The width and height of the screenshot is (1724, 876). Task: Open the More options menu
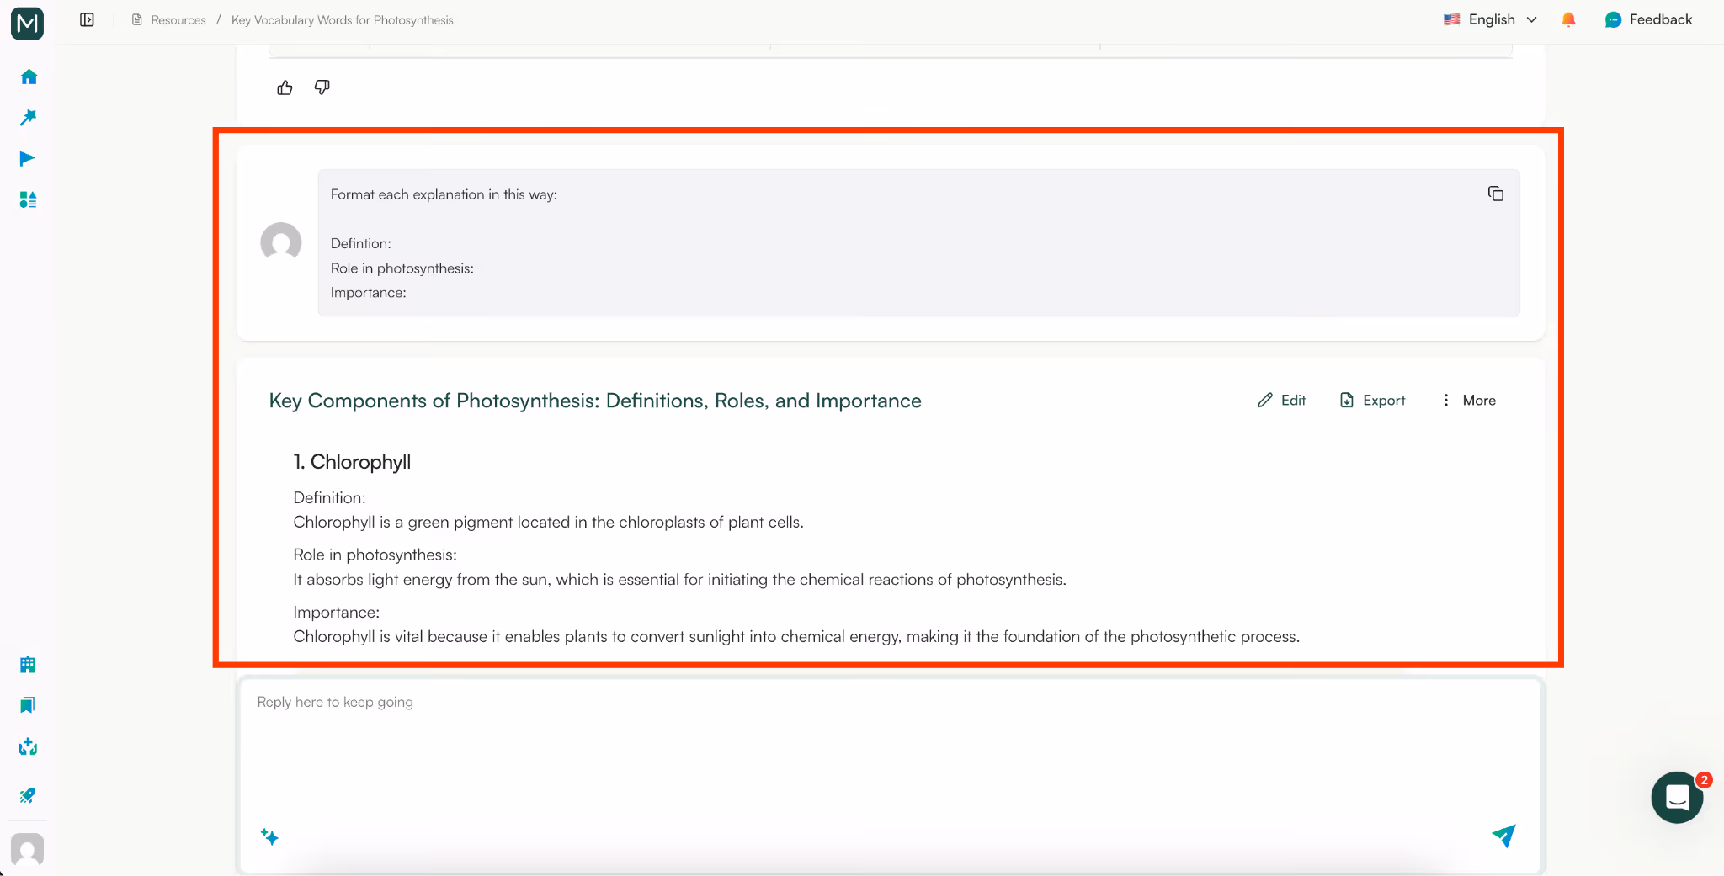coord(1468,401)
